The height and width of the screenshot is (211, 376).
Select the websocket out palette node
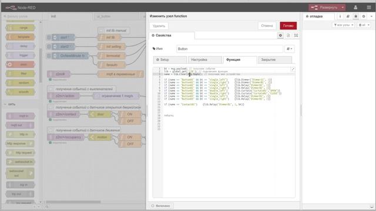click(x=20, y=173)
